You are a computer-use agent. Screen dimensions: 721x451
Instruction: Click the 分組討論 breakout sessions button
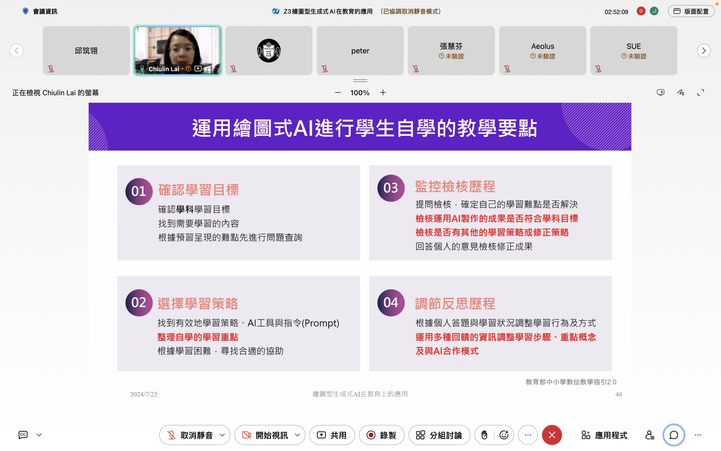439,435
